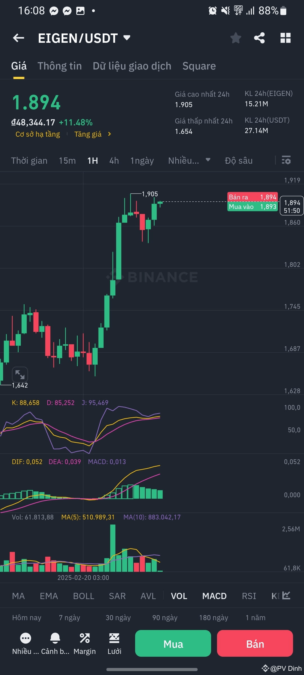Favorite EIGEN/USDT using the star icon

click(x=236, y=38)
